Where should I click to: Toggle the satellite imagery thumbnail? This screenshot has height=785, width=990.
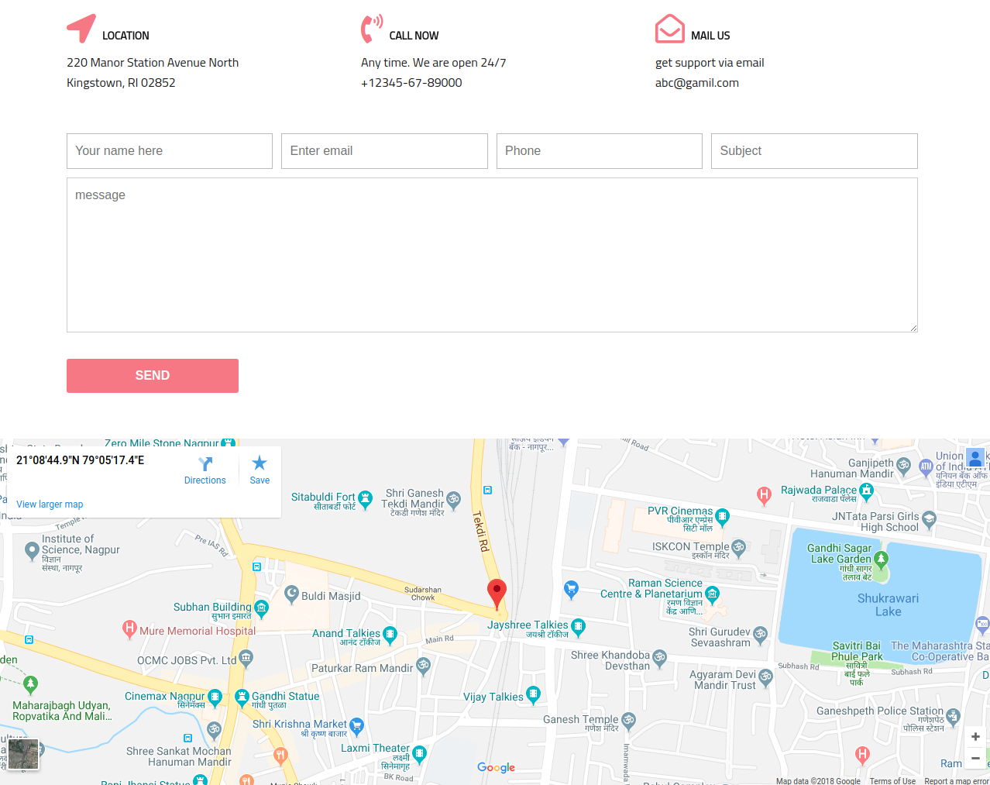click(23, 754)
